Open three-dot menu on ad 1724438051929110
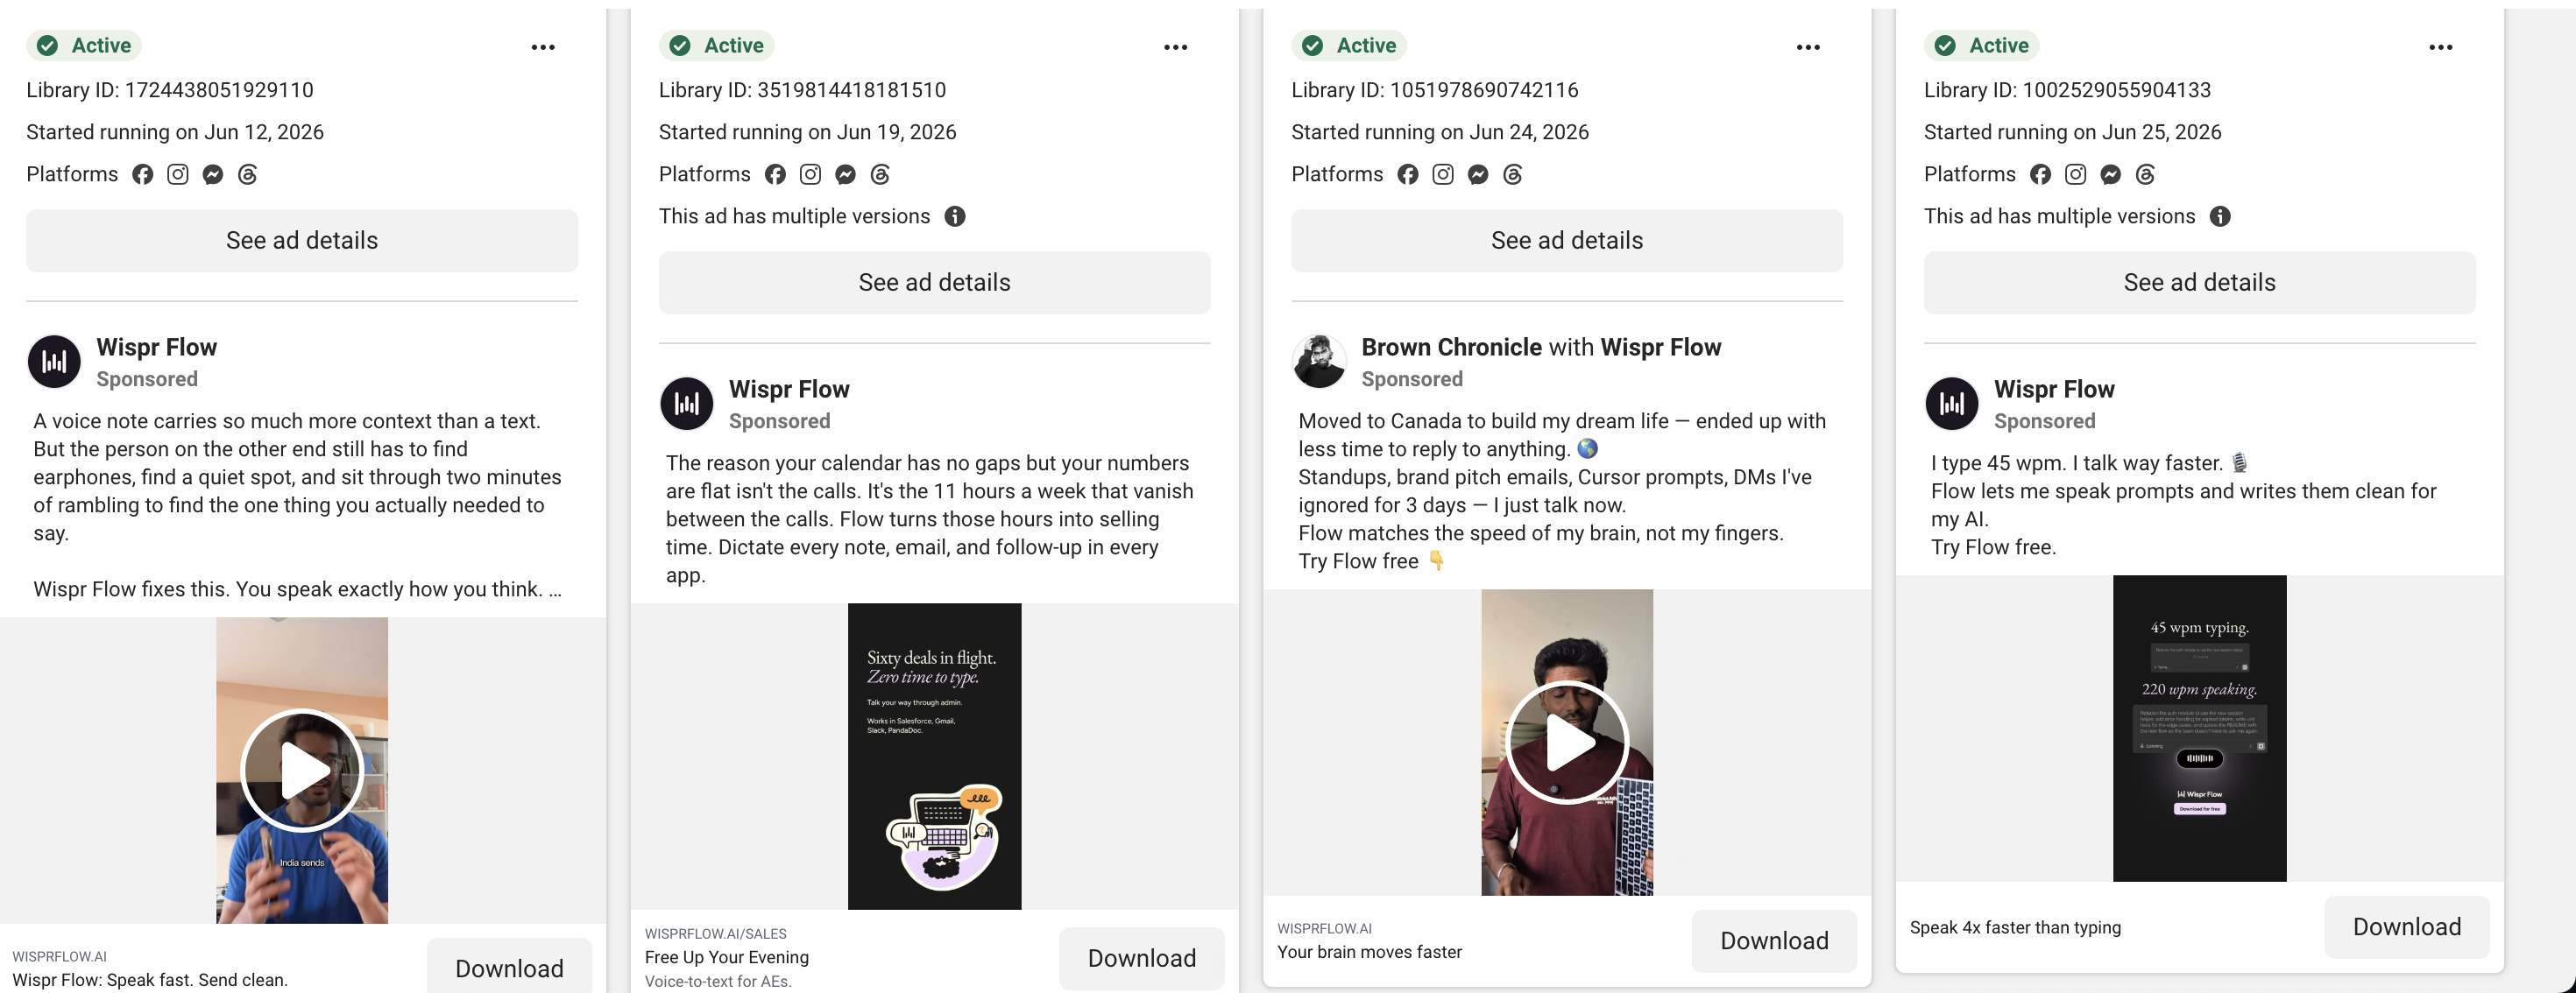Image resolution: width=2576 pixels, height=993 pixels. click(543, 47)
